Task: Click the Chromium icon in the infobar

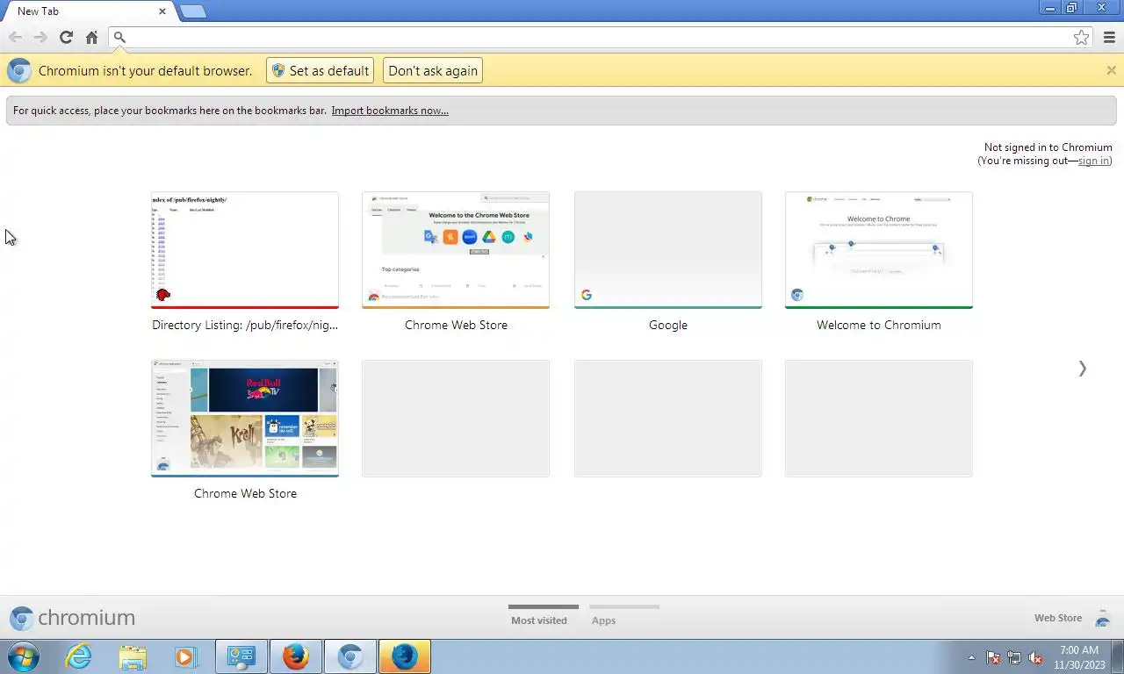Action: 19,71
